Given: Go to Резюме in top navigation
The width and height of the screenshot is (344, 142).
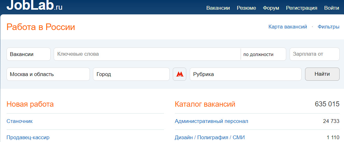Looking at the screenshot, I should tap(246, 8).
